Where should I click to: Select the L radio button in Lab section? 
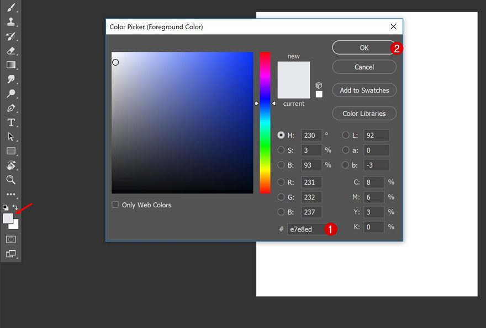click(x=345, y=135)
